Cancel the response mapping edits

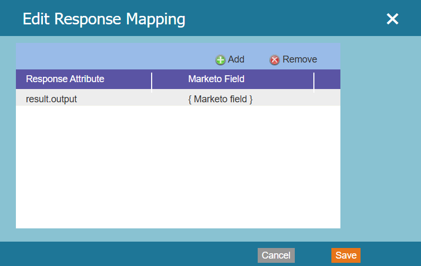point(276,255)
